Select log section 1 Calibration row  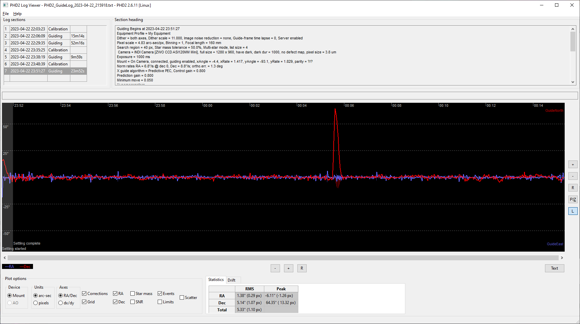45,29
